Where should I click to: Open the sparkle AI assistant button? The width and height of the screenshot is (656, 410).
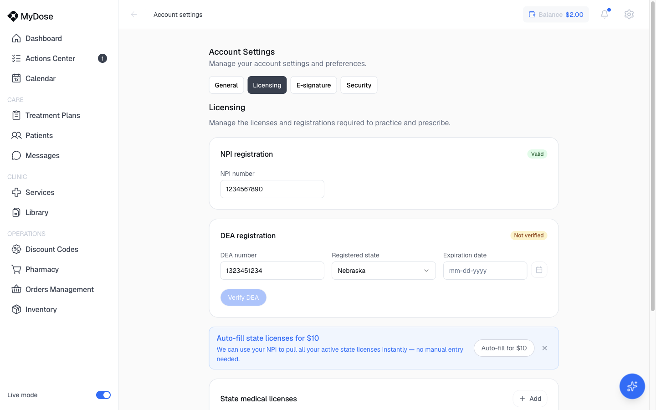(632, 386)
